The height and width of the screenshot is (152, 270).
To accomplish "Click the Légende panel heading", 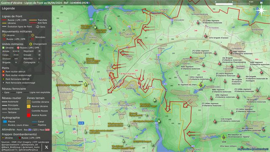I will pyautogui.click(x=8, y=8).
